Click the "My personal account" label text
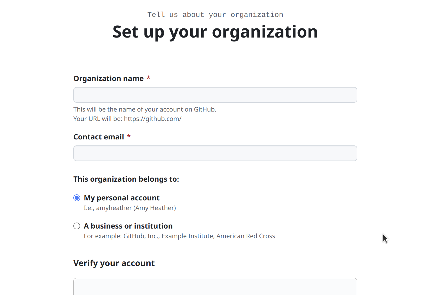The width and height of the screenshot is (433, 295). [122, 198]
